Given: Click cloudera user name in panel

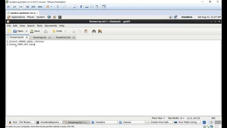Looking at the screenshot, I should [x=187, y=17].
